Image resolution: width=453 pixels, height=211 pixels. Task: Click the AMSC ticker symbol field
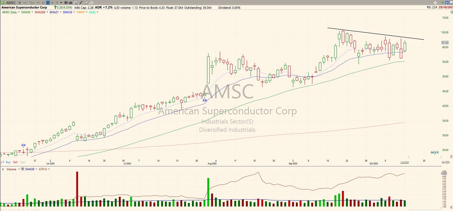click(x=11, y=3)
